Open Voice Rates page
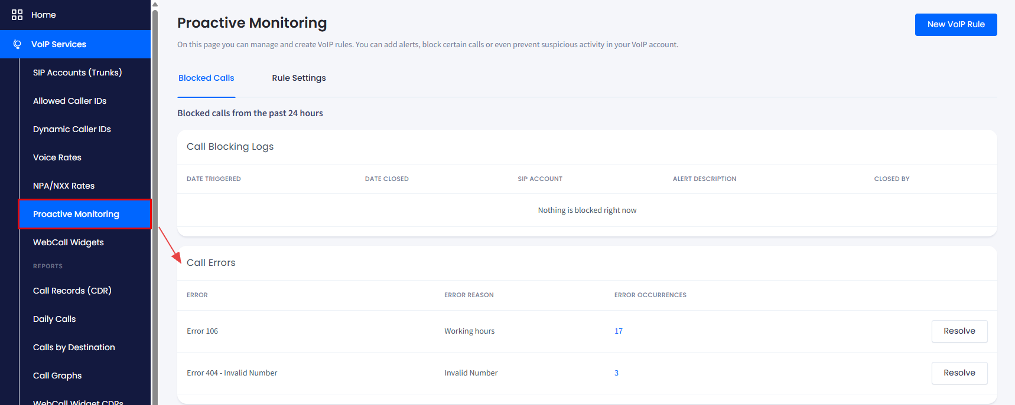1015x405 pixels. click(x=57, y=157)
